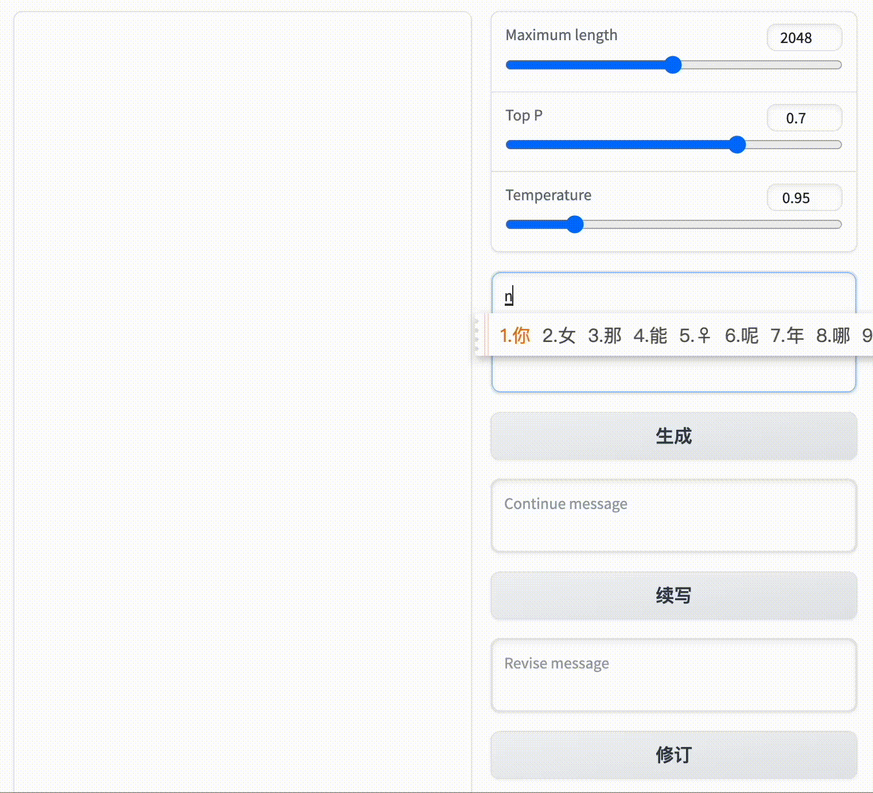873x793 pixels.
Task: Focus the Revise message text box
Action: coord(673,675)
